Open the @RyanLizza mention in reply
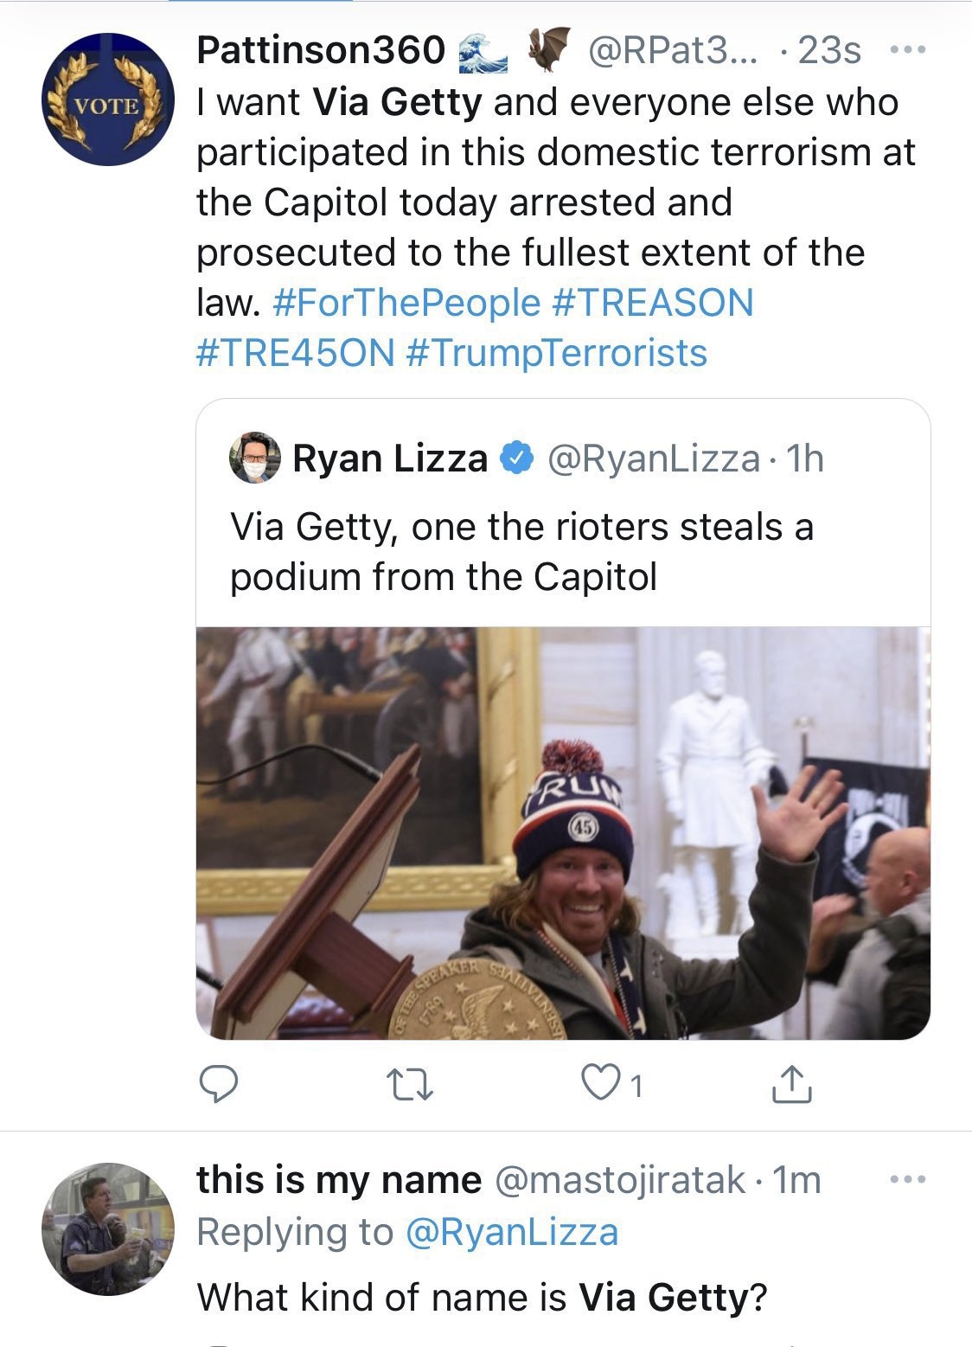The height and width of the screenshot is (1347, 972). 511,1232
